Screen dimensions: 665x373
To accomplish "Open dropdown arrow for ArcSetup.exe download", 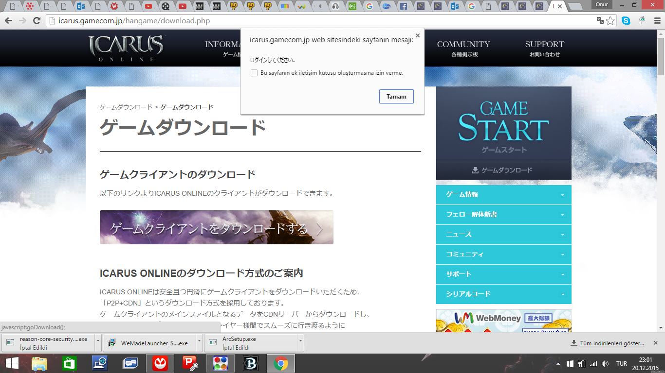I will coord(300,342).
